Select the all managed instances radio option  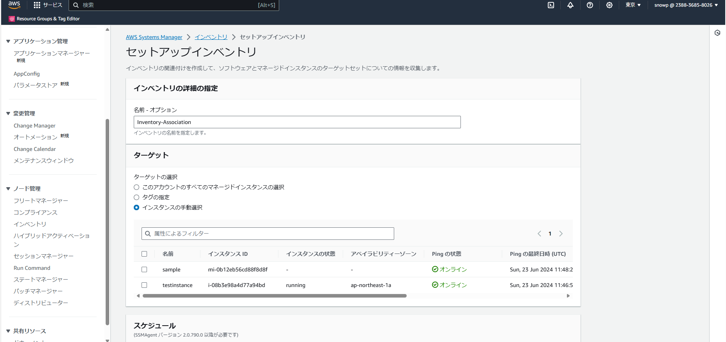point(136,187)
